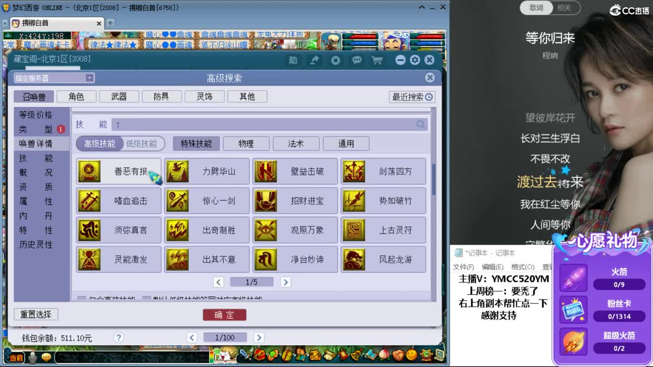
Task: Select the 净台妙谛 skill
Action: pos(295,259)
